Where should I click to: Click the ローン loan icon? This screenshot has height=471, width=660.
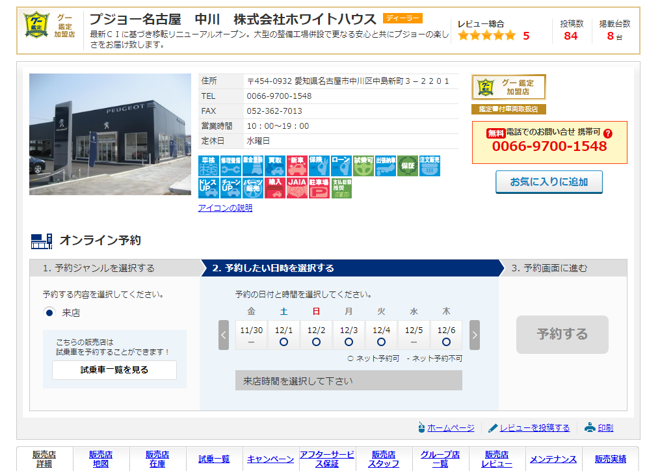341,166
